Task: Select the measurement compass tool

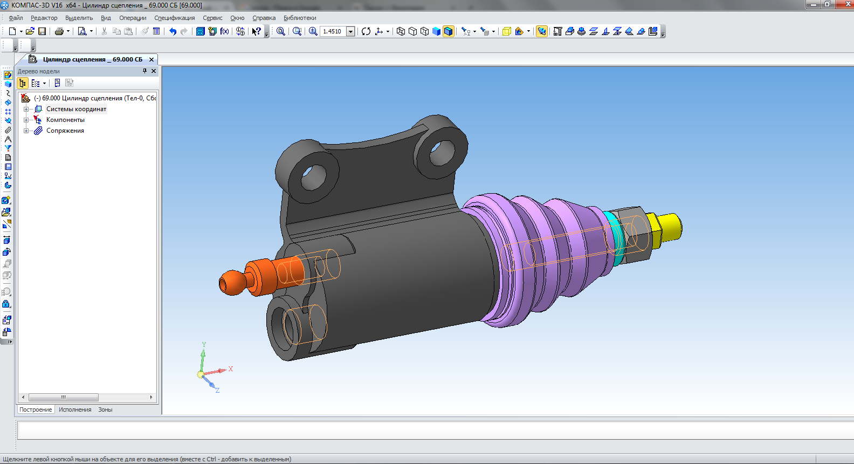Action: pos(8,139)
